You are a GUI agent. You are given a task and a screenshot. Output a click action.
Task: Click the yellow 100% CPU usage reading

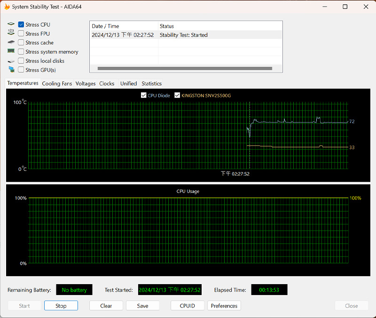(x=355, y=198)
